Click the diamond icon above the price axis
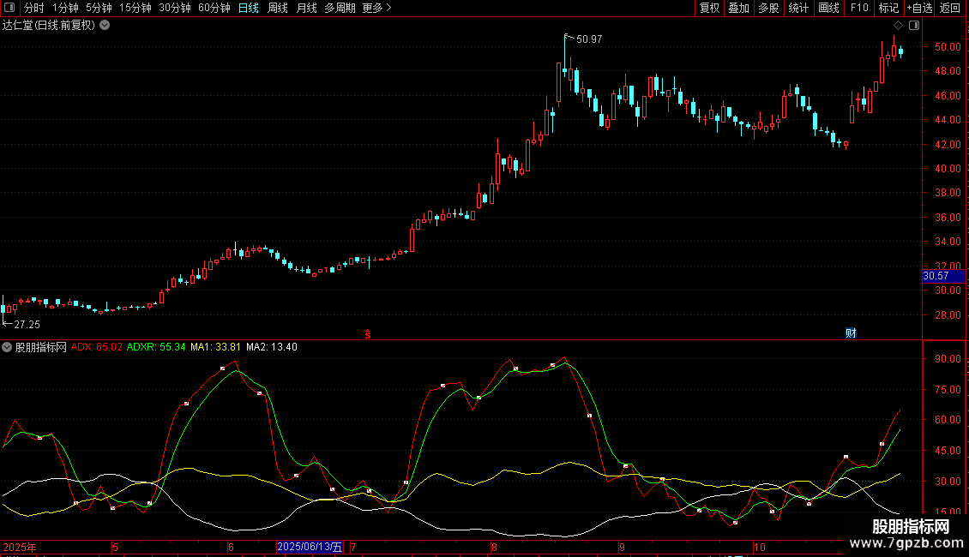The width and height of the screenshot is (969, 557). click(898, 26)
